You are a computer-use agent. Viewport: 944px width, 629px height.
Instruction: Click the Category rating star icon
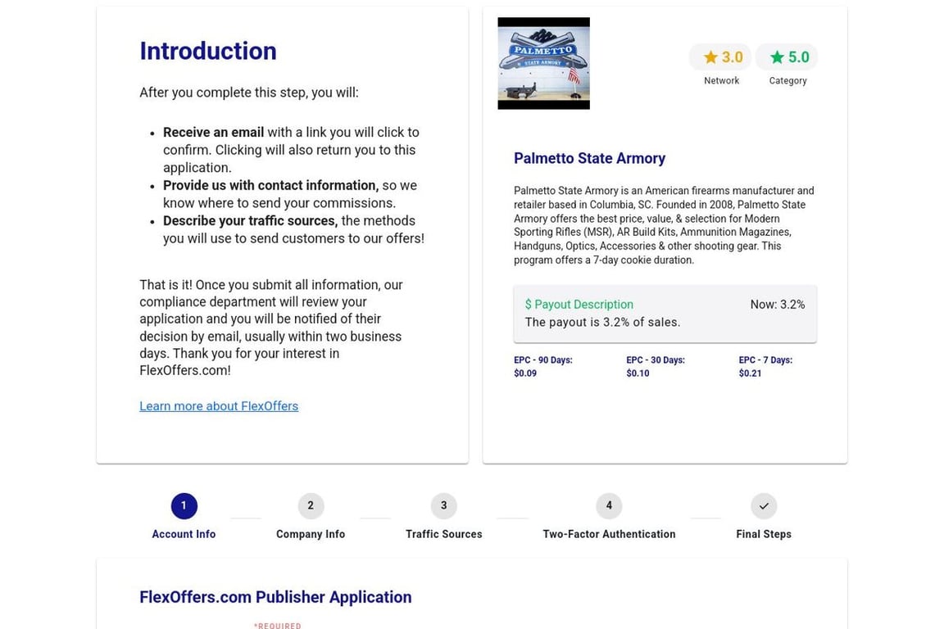pos(777,57)
